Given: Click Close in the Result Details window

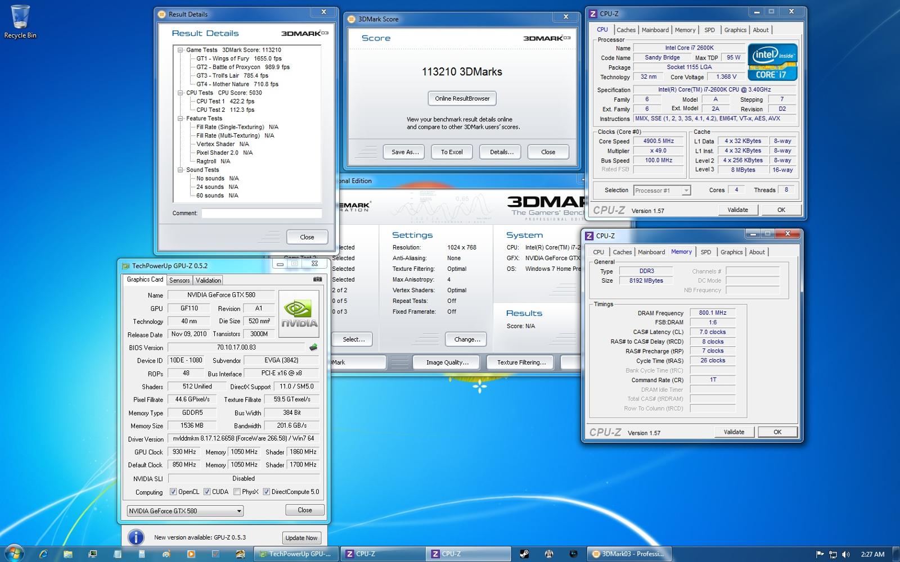Looking at the screenshot, I should 307,237.
